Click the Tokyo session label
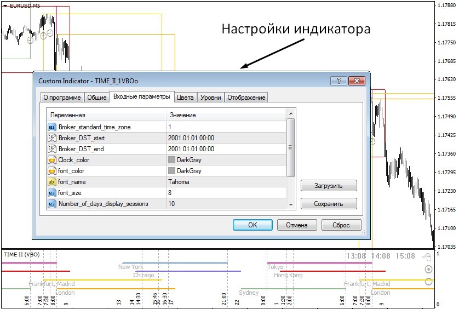 tap(276, 267)
